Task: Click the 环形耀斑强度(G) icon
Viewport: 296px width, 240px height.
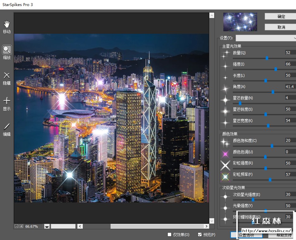Action: tap(225, 219)
